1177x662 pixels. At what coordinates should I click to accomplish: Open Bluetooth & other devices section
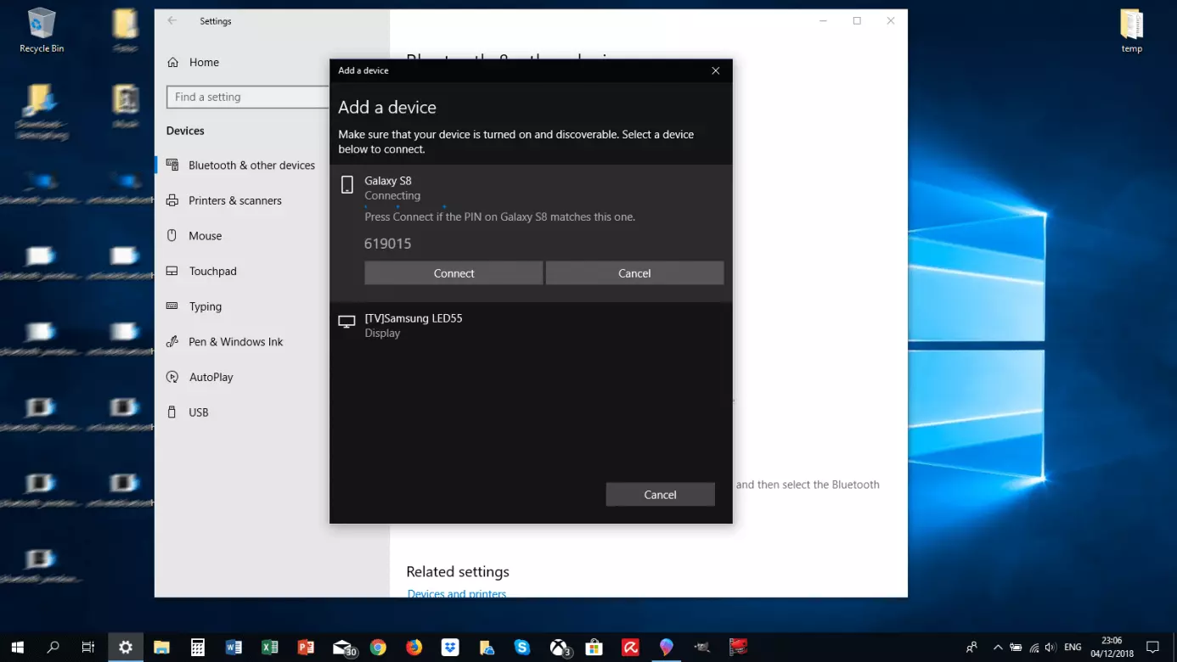[251, 165]
